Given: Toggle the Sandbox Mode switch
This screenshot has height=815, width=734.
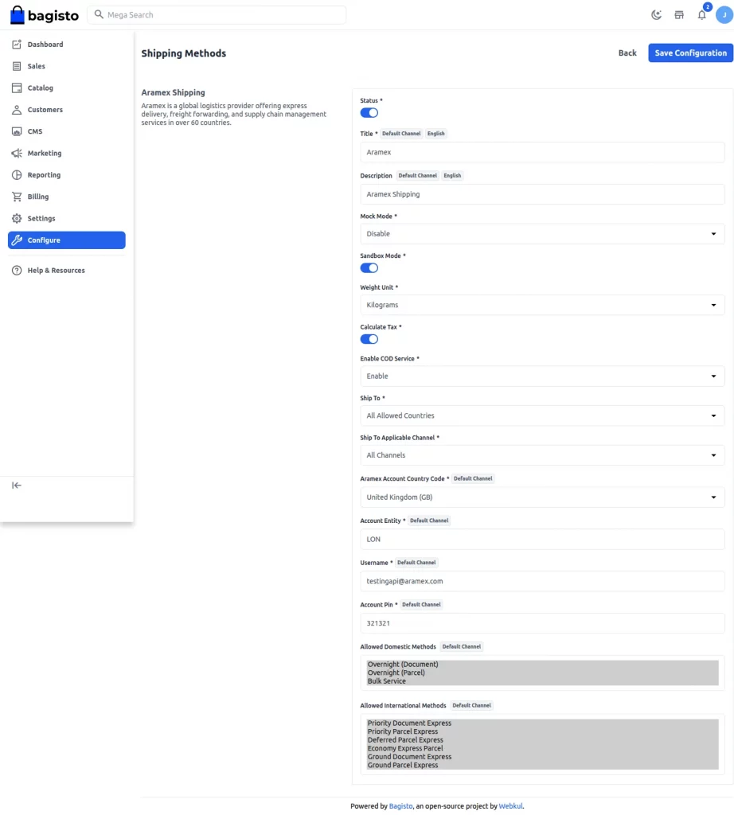Looking at the screenshot, I should point(369,268).
